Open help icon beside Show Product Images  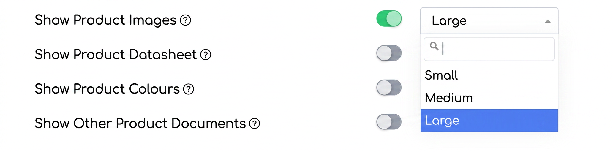pyautogui.click(x=185, y=20)
